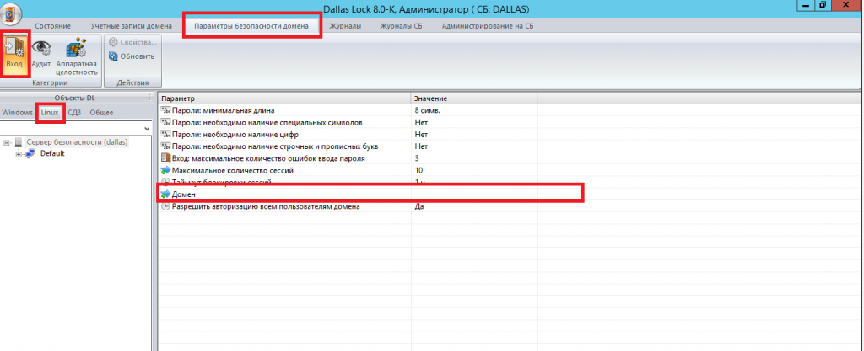Select the Общее objects tab
The width and height of the screenshot is (864, 351).
point(101,113)
